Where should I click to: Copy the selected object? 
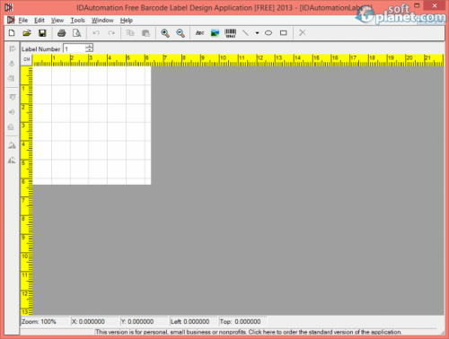click(130, 33)
